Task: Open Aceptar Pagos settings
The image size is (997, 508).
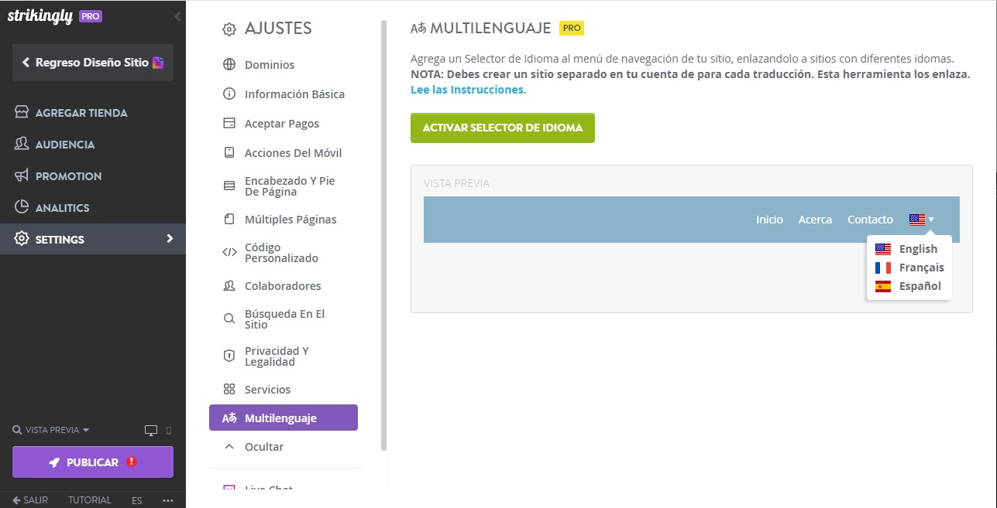Action: point(284,124)
